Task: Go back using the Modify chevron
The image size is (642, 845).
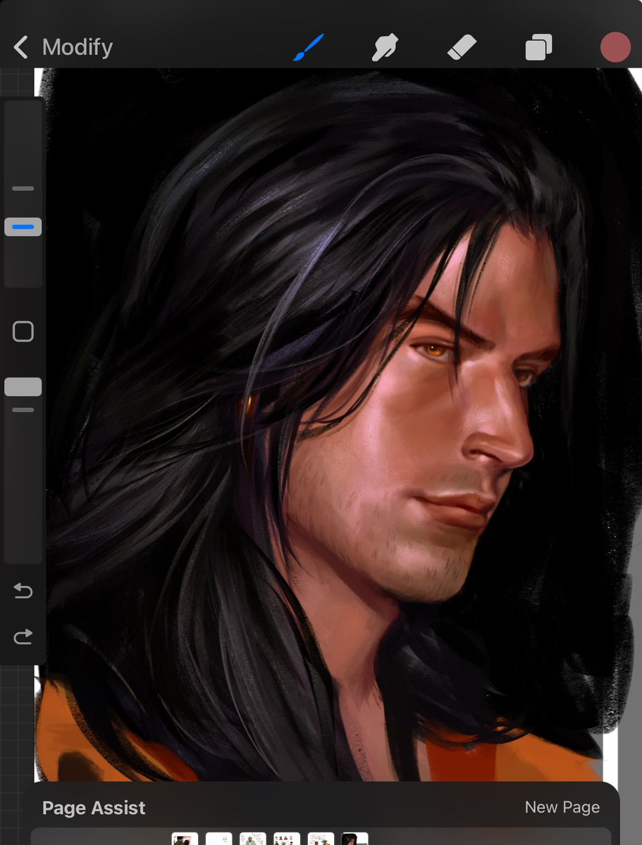Action: pyautogui.click(x=21, y=48)
